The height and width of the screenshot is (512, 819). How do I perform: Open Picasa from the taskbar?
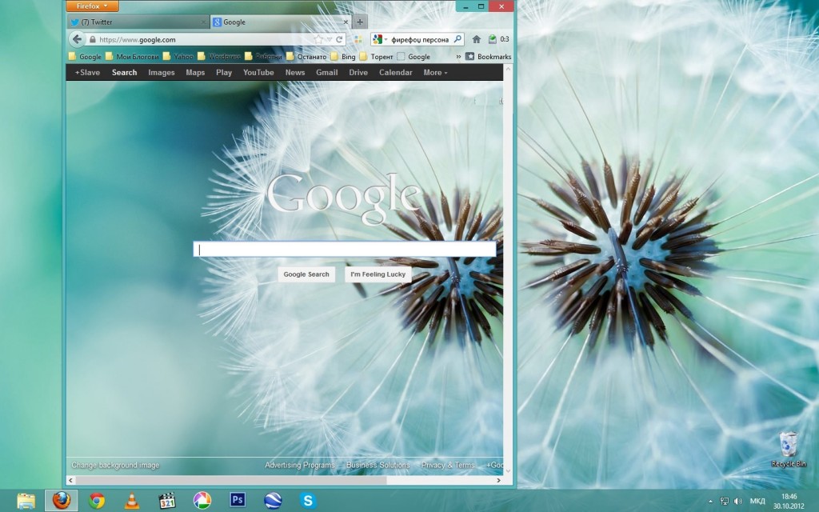(x=202, y=501)
